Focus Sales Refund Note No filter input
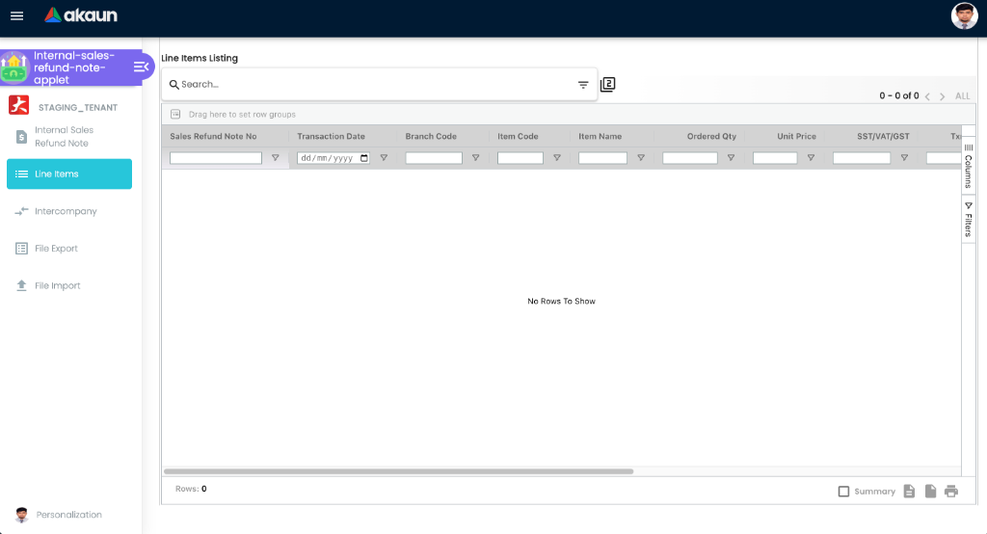 (x=216, y=158)
